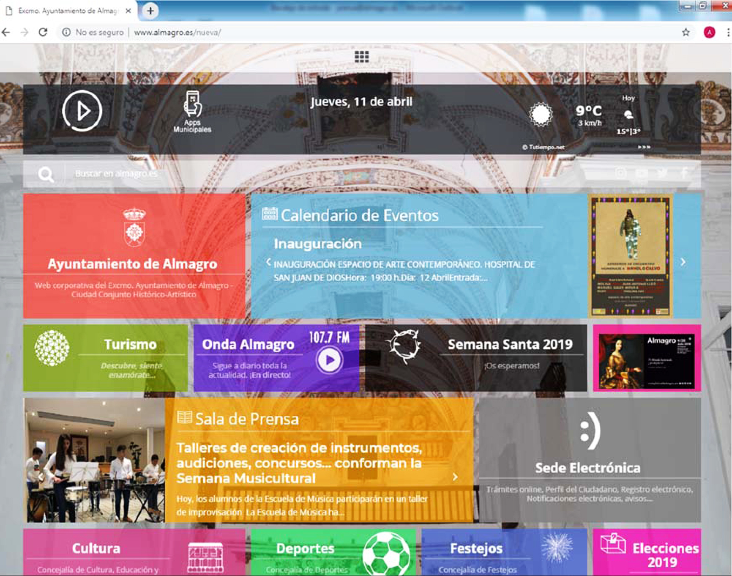Show previous event in Calendario de Eventos
Screen dimensions: 732x576
pyautogui.click(x=268, y=262)
